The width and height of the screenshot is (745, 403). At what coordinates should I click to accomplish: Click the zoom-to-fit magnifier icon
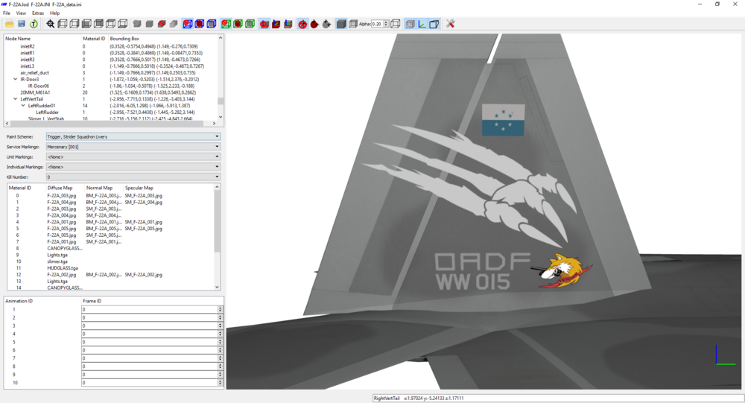(51, 24)
